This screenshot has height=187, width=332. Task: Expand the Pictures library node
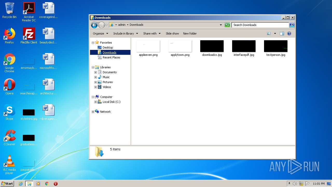click(x=95, y=82)
